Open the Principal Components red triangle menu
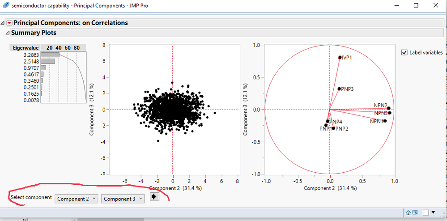The image size is (447, 221). tap(10, 23)
